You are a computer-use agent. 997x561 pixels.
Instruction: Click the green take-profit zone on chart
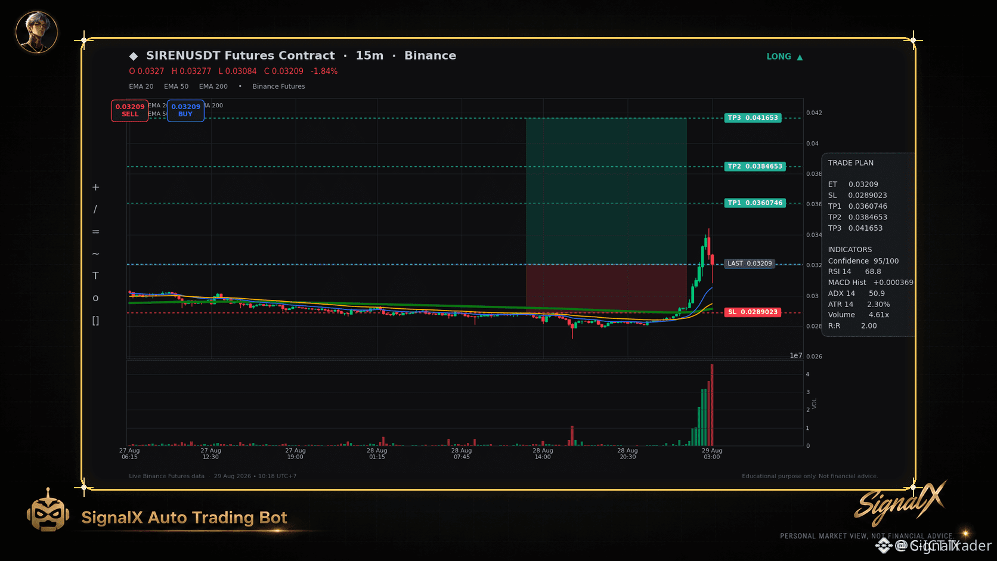tap(606, 191)
